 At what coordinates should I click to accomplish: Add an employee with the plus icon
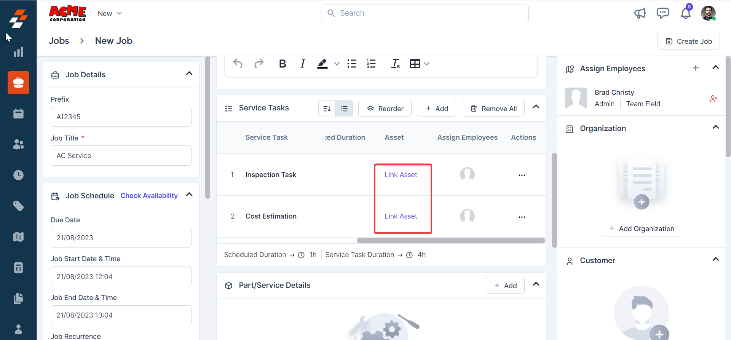point(696,68)
